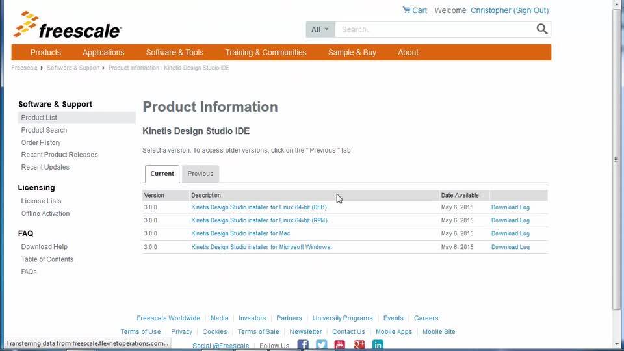Open the Training & Communities menu
The height and width of the screenshot is (351, 624).
point(266,53)
